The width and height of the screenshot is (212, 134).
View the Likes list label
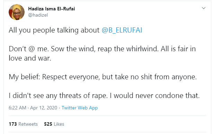[59, 124]
